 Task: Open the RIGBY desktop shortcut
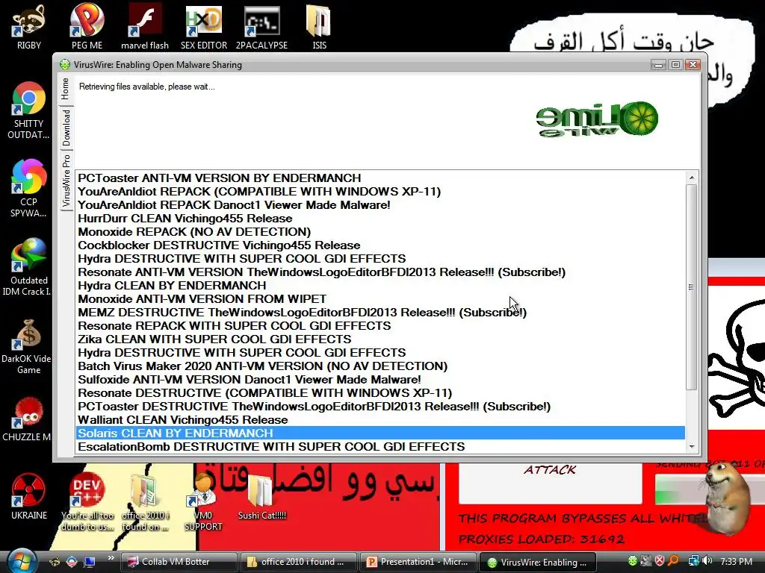(29, 27)
